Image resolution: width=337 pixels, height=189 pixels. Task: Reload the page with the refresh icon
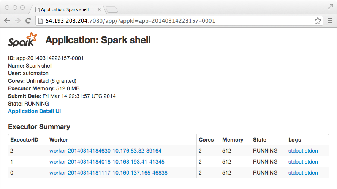(28, 20)
